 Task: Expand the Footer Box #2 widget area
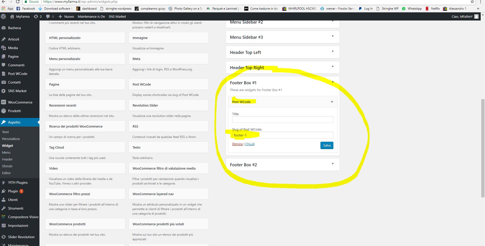[x=333, y=164]
